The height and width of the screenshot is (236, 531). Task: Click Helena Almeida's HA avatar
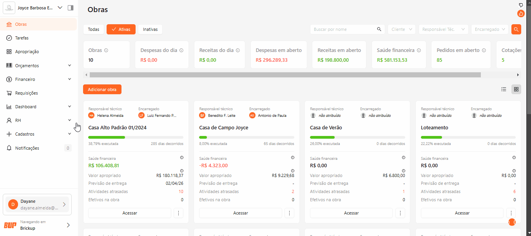pyautogui.click(x=91, y=115)
